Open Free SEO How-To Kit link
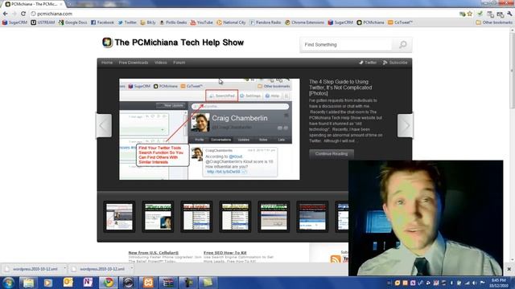The width and height of the screenshot is (515, 289). tap(225, 253)
